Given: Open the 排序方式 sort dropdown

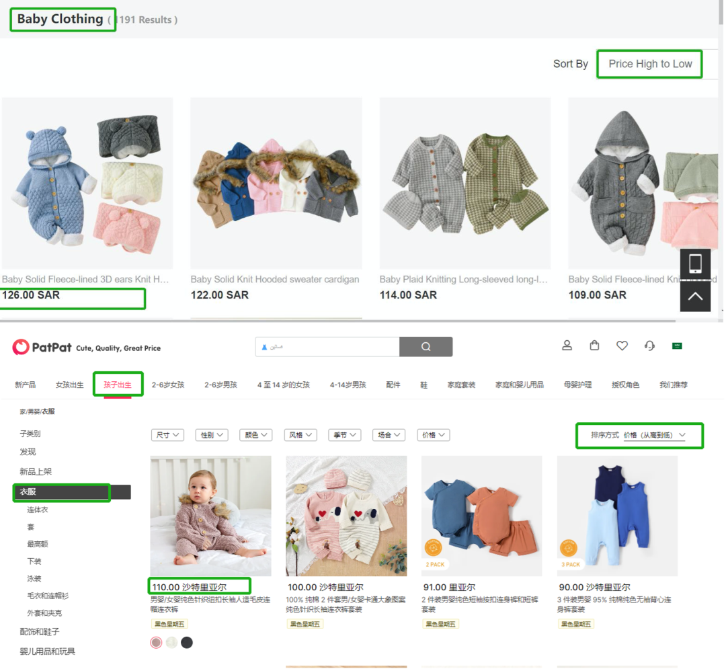Looking at the screenshot, I should (639, 436).
